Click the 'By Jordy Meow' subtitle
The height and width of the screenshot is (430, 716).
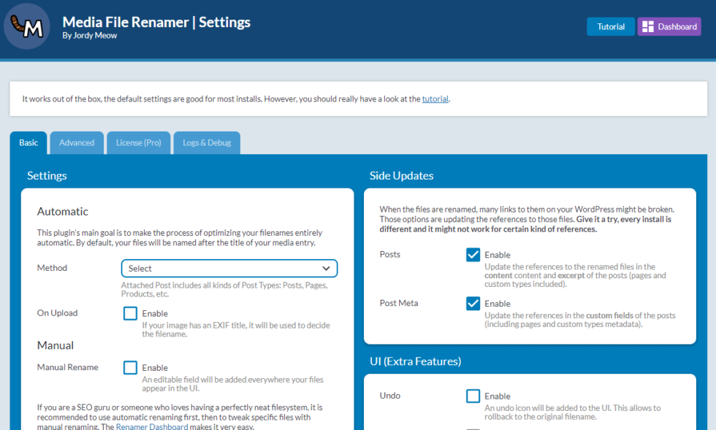(89, 36)
